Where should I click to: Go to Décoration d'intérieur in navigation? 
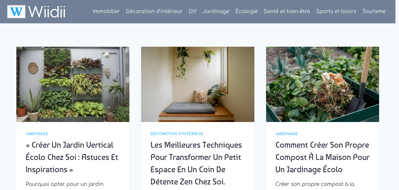coord(154,11)
